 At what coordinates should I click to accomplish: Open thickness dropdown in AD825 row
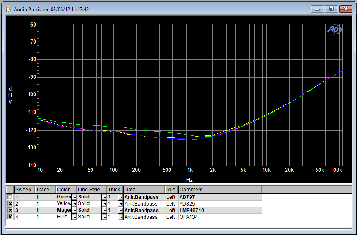coord(121,204)
